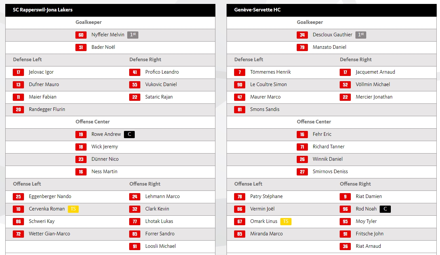Click the yellow TS badge beside Cervenka Roman
440x255 pixels.
coord(73,209)
